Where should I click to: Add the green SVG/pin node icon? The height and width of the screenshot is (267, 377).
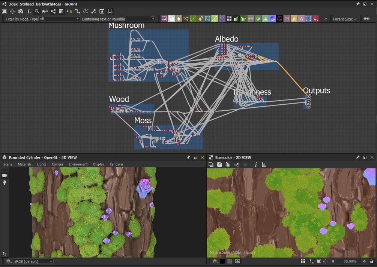pyautogui.click(x=243, y=19)
